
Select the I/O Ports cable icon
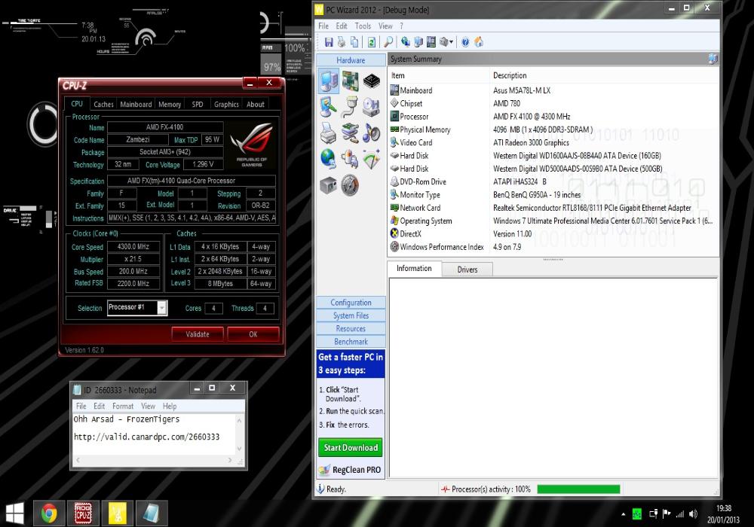(x=350, y=107)
